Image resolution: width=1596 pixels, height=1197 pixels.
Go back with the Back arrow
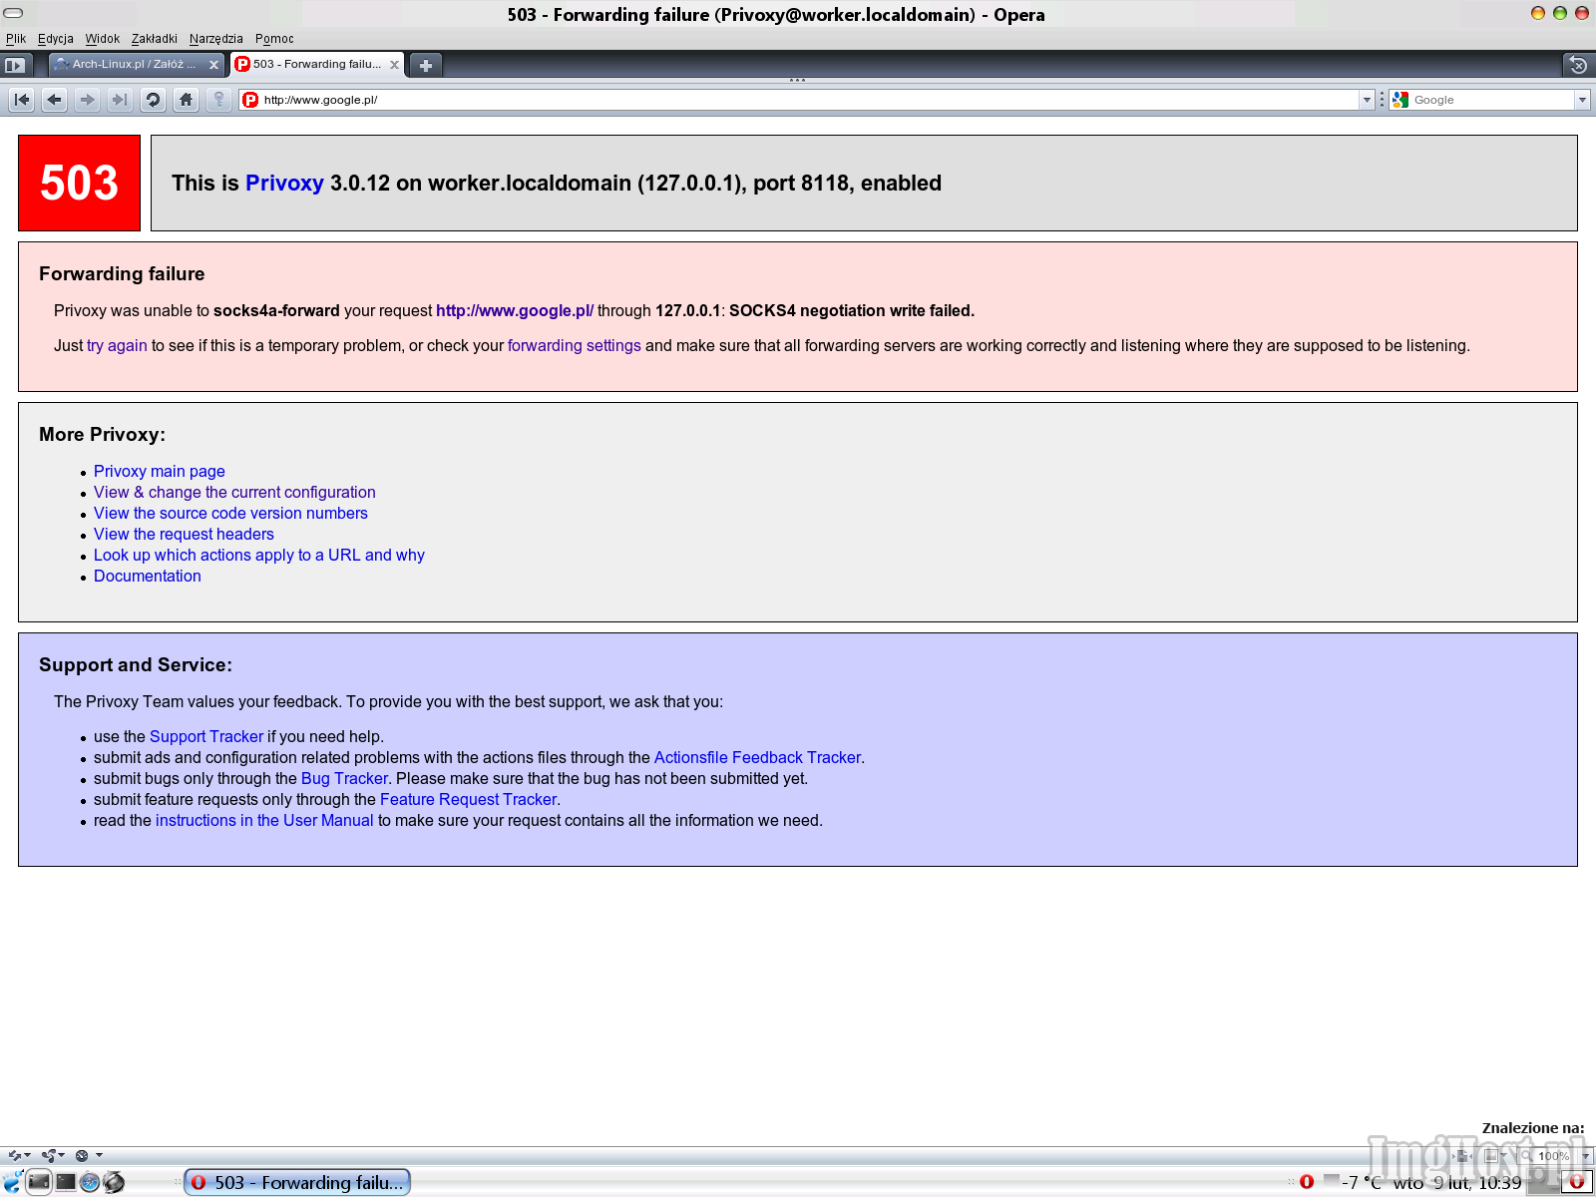(55, 100)
